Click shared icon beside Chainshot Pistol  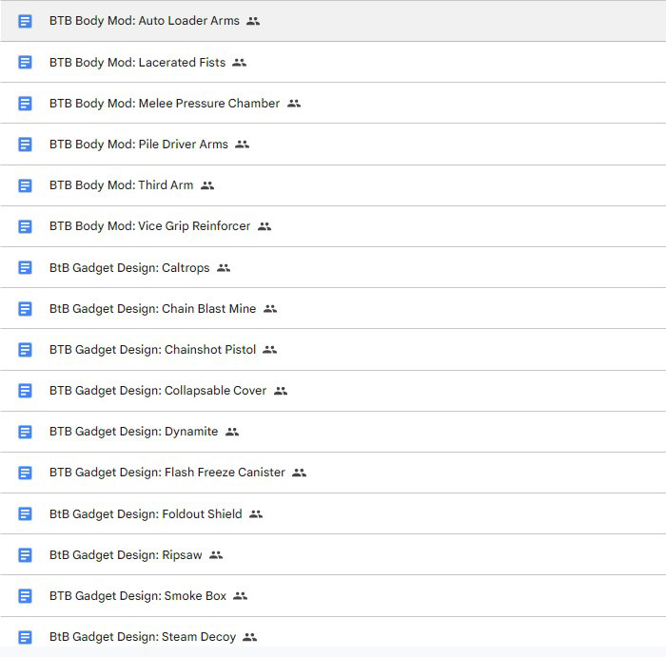[x=269, y=350]
